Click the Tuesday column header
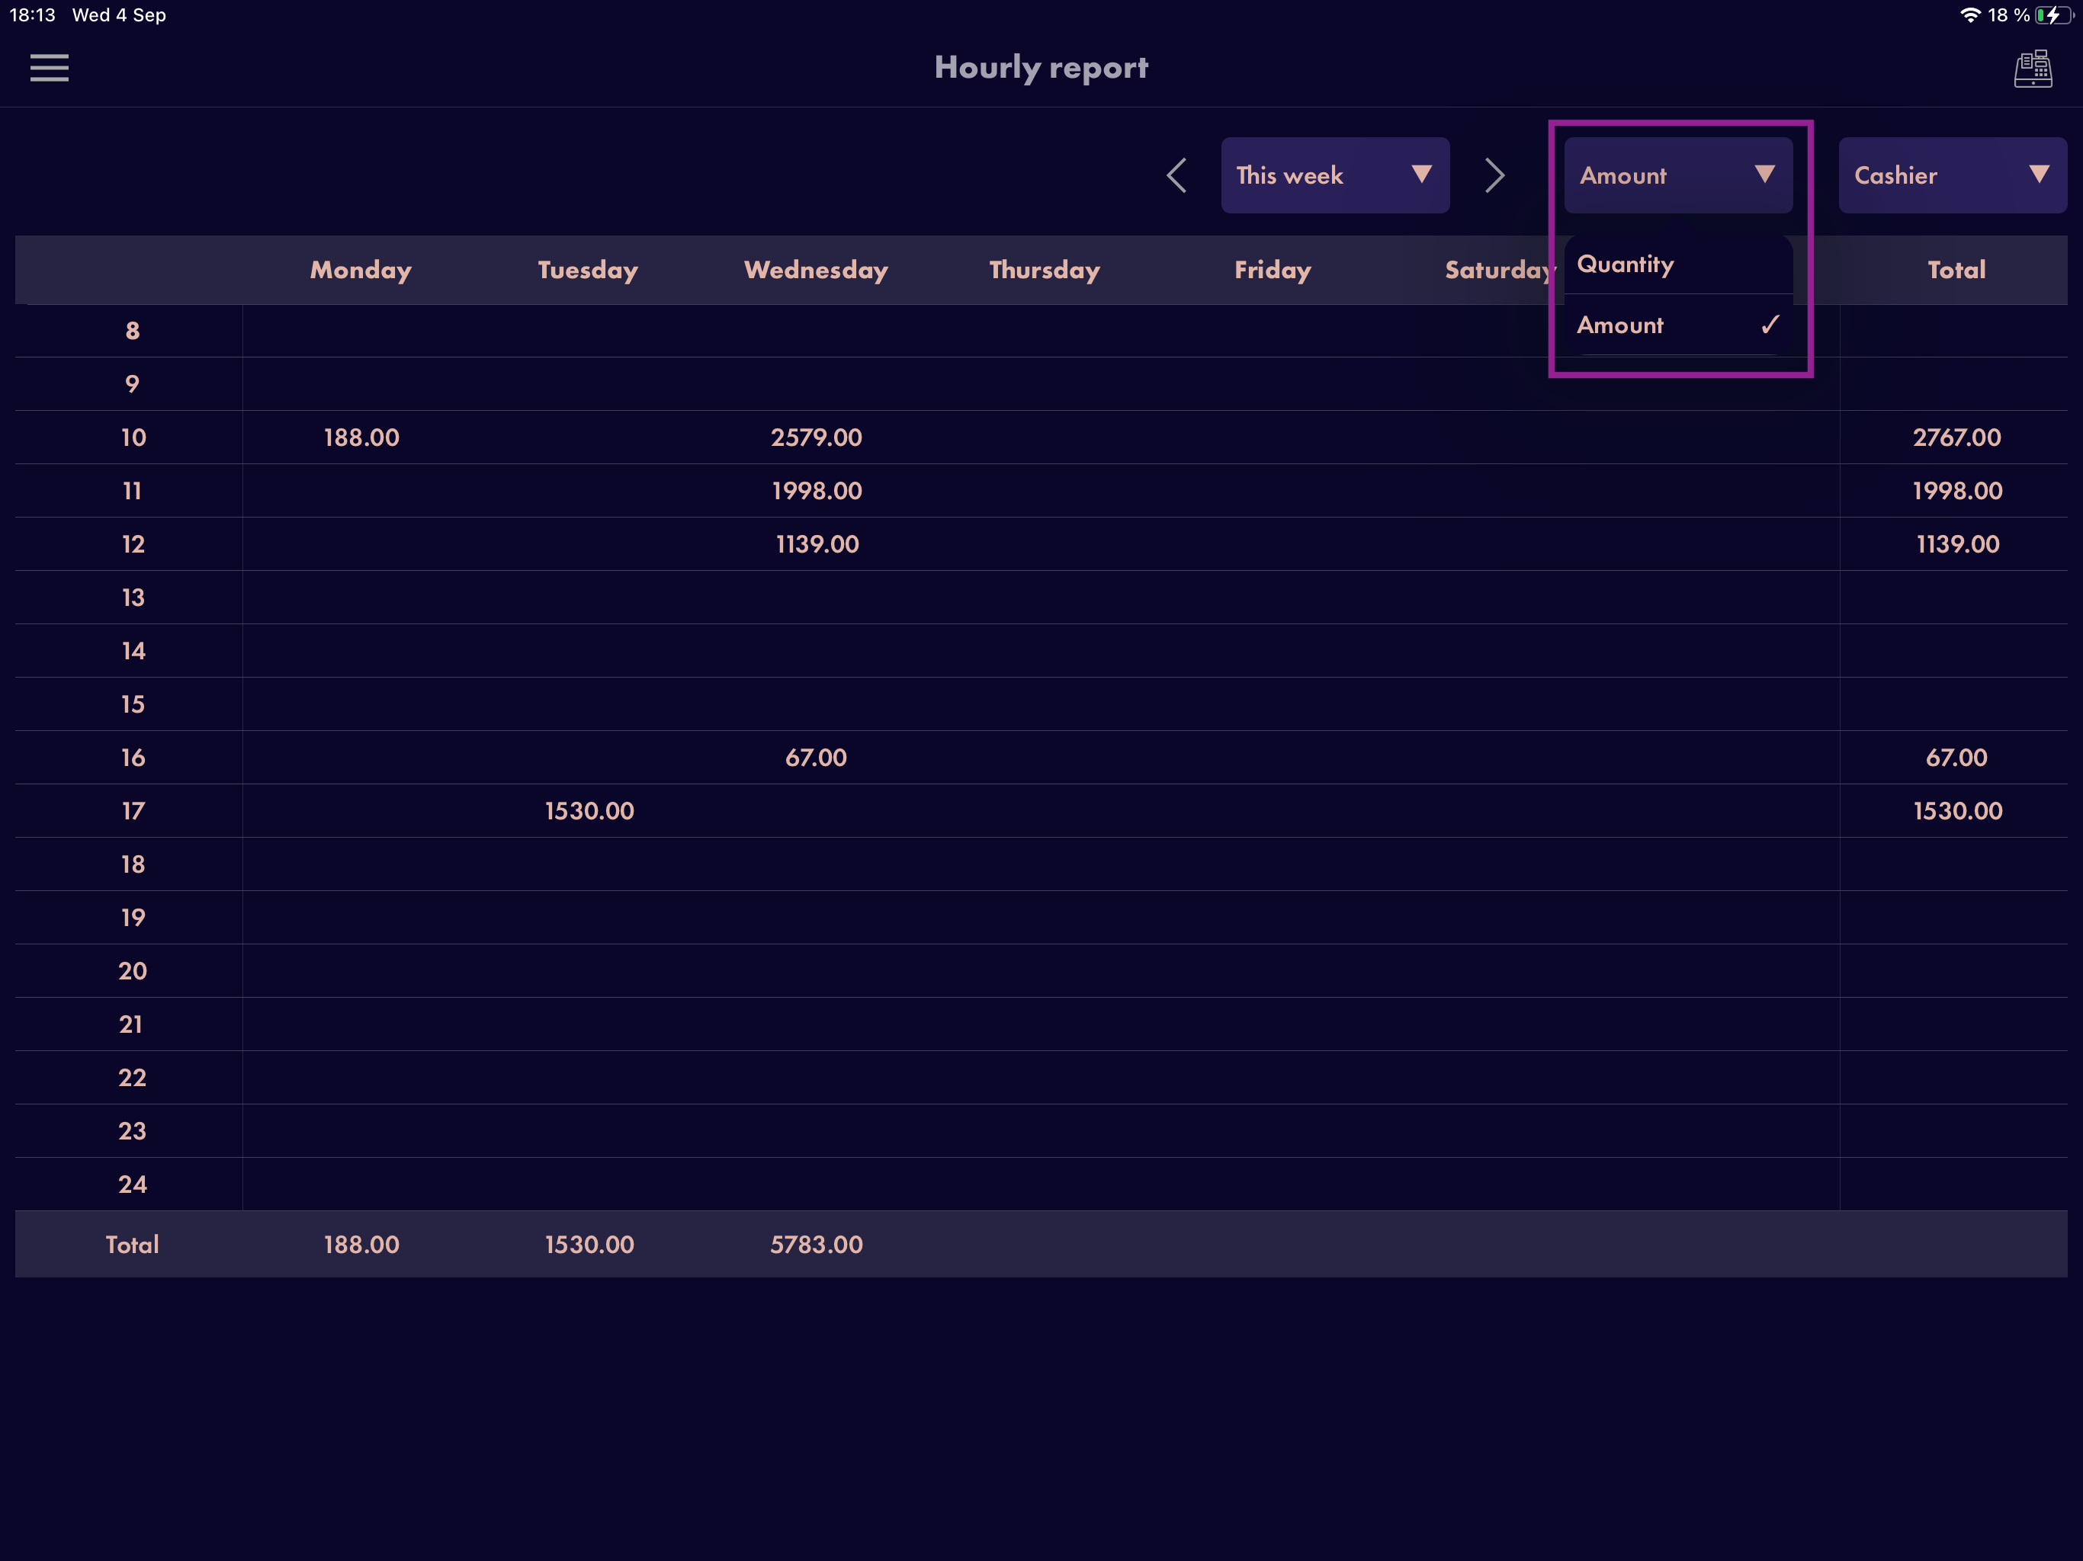The image size is (2083, 1561). click(x=588, y=271)
